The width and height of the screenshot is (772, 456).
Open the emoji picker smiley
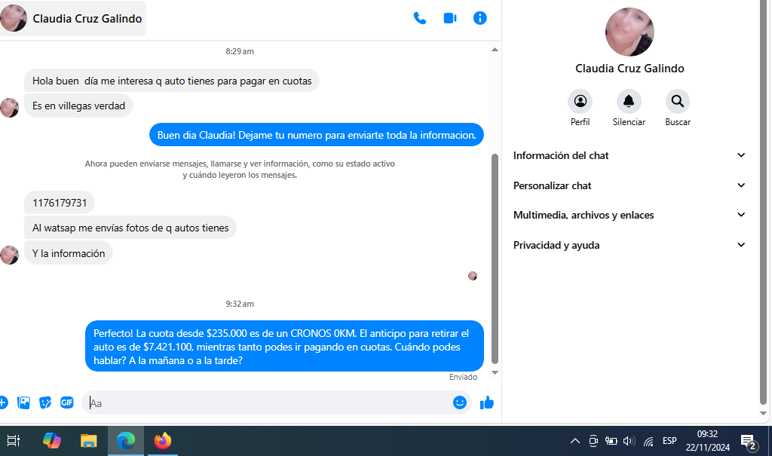click(459, 402)
